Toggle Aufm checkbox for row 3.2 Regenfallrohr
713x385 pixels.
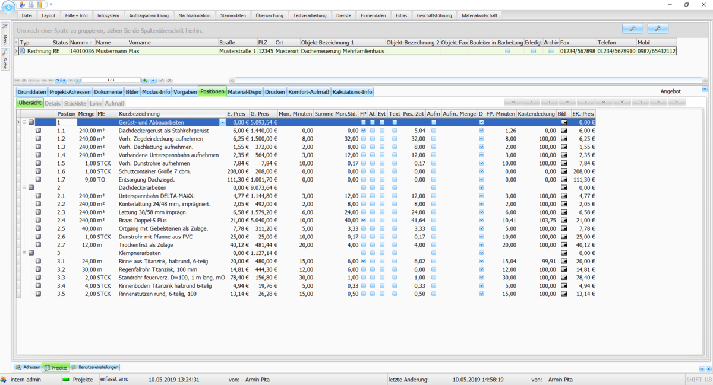pos(434,269)
